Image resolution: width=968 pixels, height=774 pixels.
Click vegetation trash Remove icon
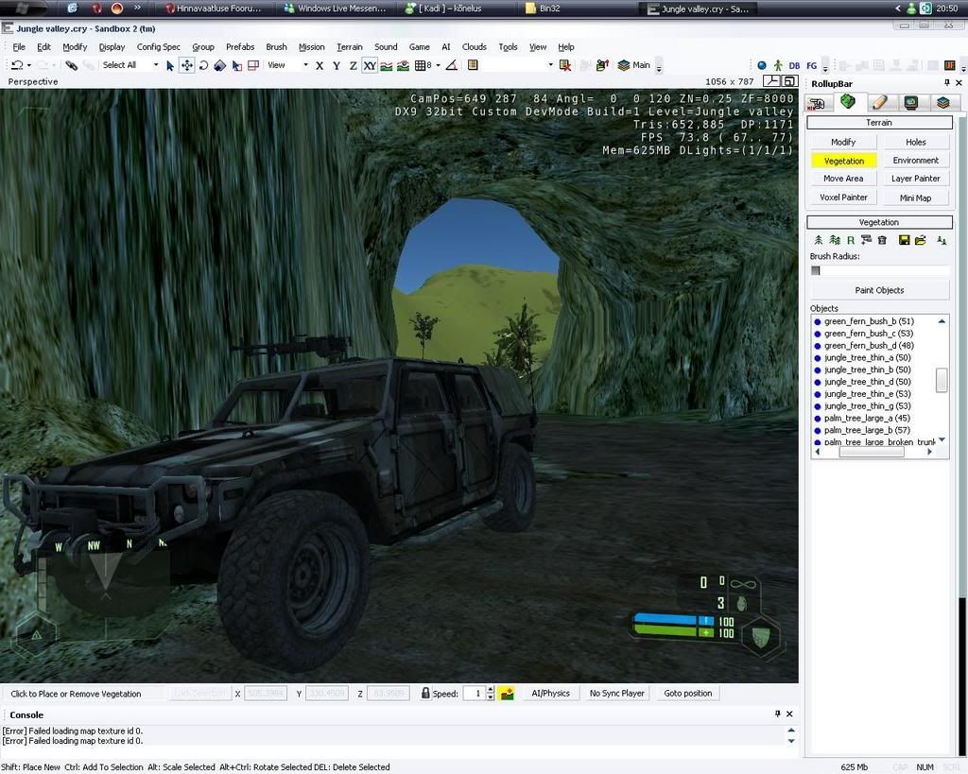tap(882, 240)
